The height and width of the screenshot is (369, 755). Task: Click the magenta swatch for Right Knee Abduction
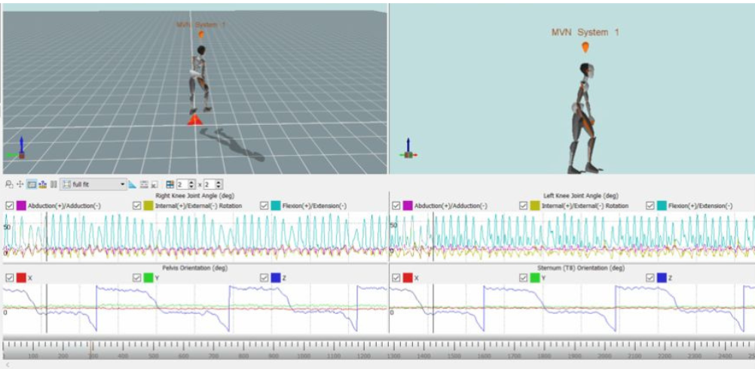pos(21,206)
